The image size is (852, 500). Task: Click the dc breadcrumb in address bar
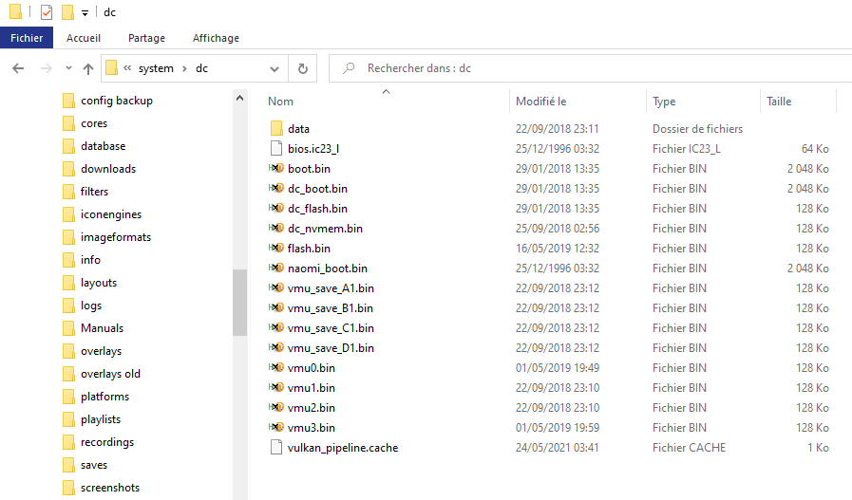click(x=201, y=68)
